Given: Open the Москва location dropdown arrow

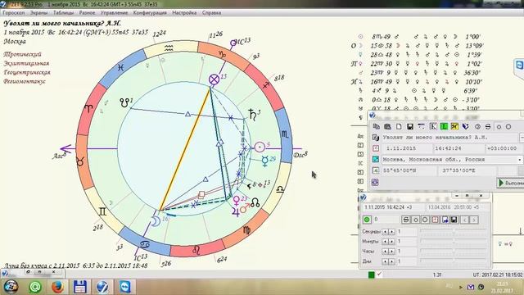Looking at the screenshot, I should 520,160.
